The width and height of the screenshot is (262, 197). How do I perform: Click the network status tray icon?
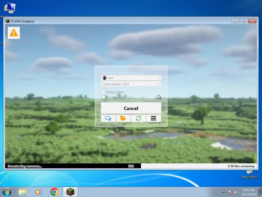point(224,192)
